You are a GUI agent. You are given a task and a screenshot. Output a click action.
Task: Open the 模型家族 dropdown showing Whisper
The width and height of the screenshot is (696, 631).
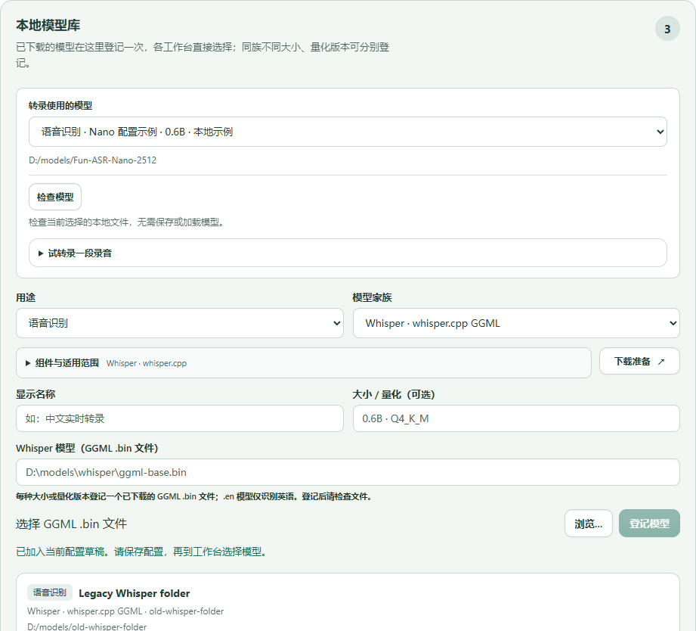516,323
